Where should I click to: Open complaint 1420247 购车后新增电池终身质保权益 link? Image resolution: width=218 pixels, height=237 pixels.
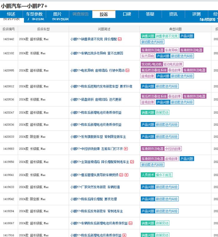click(x=96, y=113)
